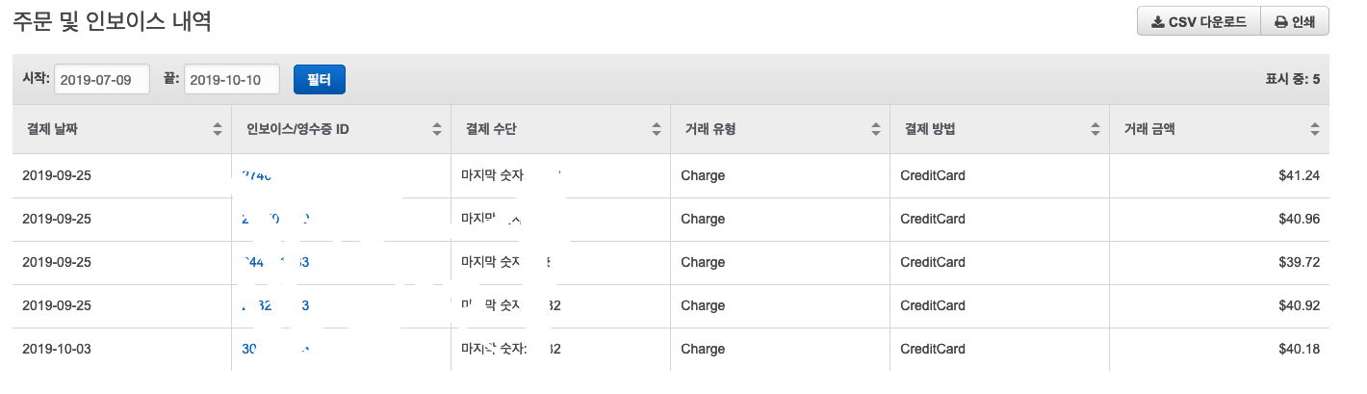Sort by 결제 날짜 sort arrows
The height and width of the screenshot is (394, 1367).
pyautogui.click(x=217, y=129)
